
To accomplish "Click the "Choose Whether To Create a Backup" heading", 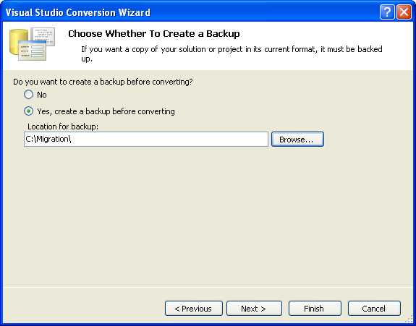I will click(x=154, y=34).
